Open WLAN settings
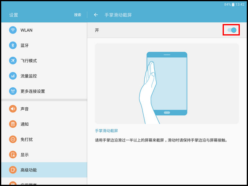Screen dimensions: 248x186 (44, 30)
